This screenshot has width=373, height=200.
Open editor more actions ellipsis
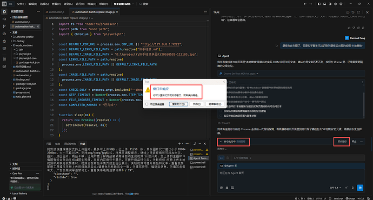[205, 12]
